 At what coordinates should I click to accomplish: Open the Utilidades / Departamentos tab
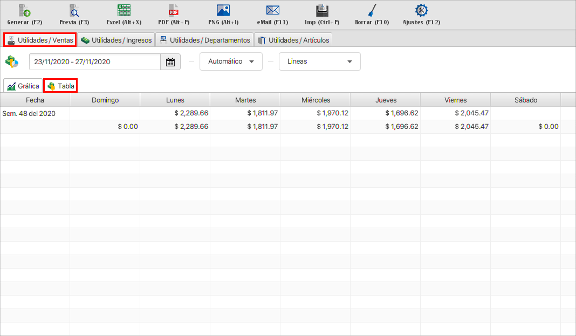point(204,40)
